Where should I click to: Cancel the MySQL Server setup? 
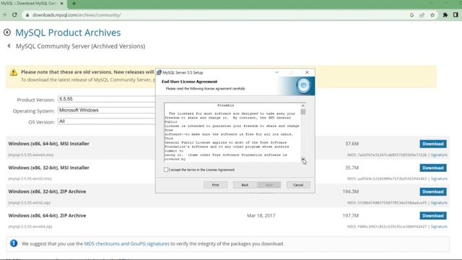coord(298,185)
